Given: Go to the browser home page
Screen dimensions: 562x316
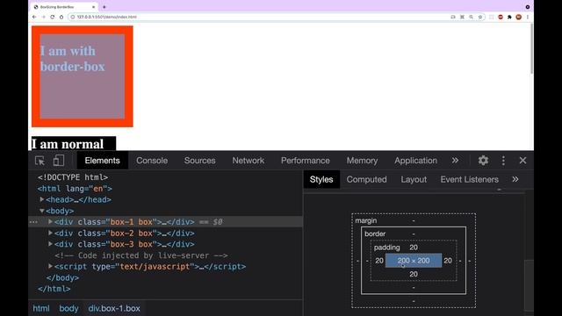Looking at the screenshot, I should tap(61, 17).
